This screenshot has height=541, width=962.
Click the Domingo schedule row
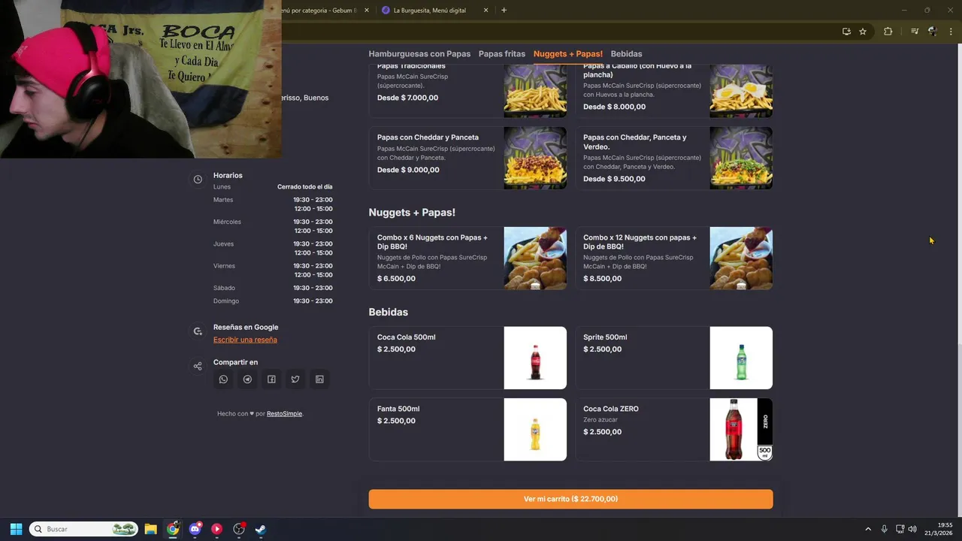point(273,301)
